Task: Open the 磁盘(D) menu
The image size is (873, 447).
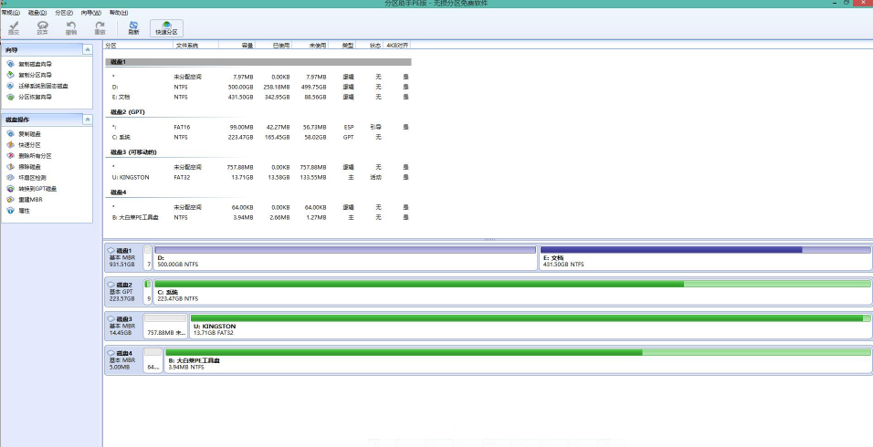Action: 37,13
